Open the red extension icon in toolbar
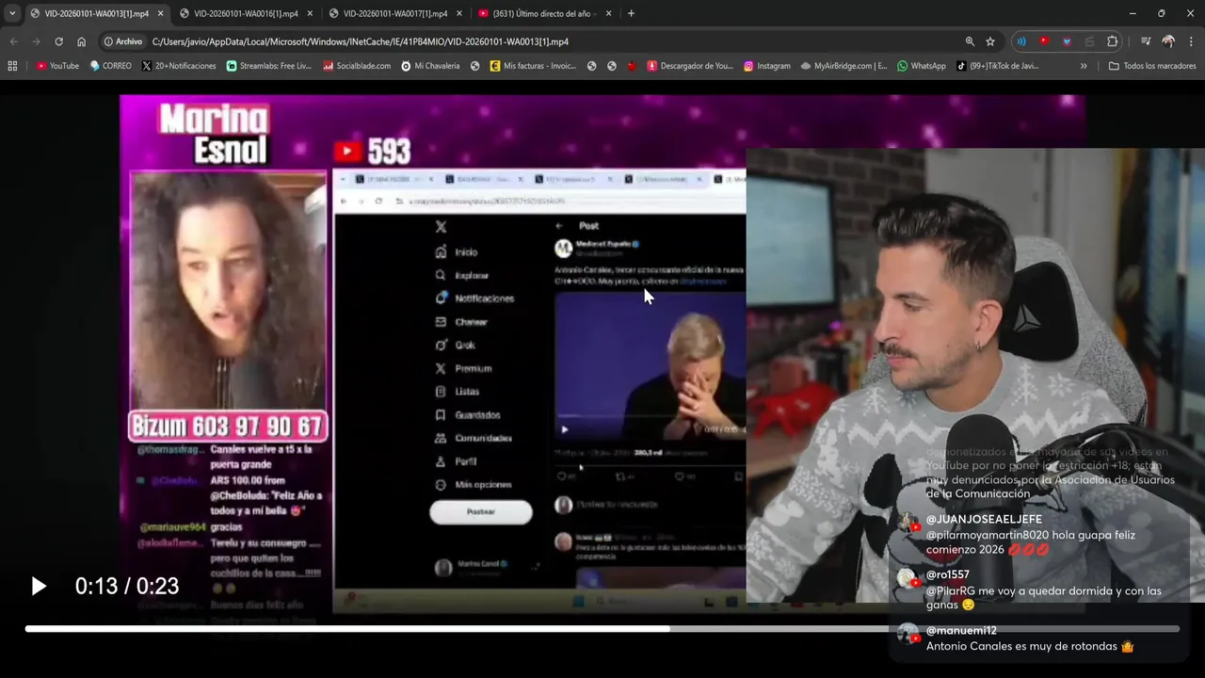The image size is (1205, 678). (1044, 41)
